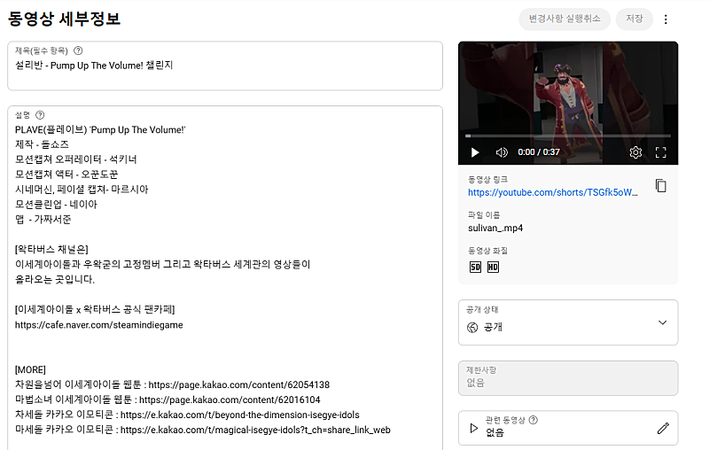Screen dimensions: 709x450
Task: Click the 제한사항 restrictions box
Action: pos(568,378)
